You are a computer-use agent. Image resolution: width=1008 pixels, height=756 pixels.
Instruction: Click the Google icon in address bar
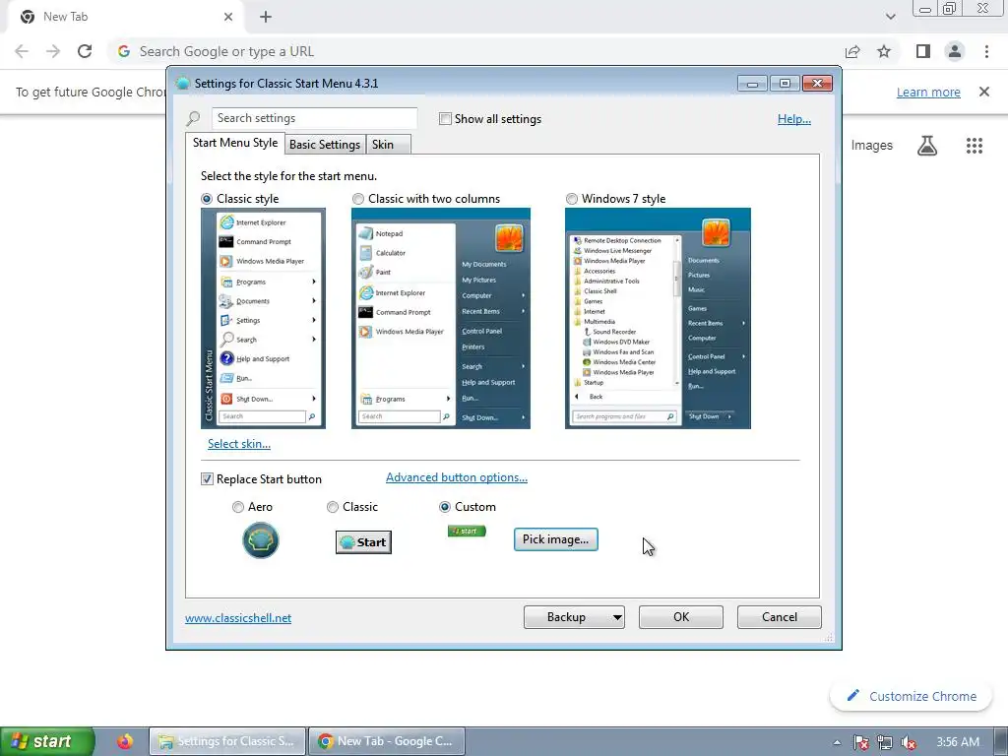pyautogui.click(x=124, y=51)
